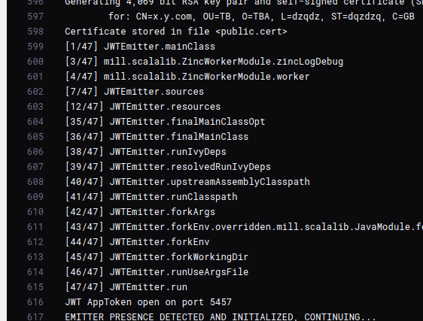Screen dimensions: 423x321
Task: Select line number 603
Action: pyautogui.click(x=35, y=107)
